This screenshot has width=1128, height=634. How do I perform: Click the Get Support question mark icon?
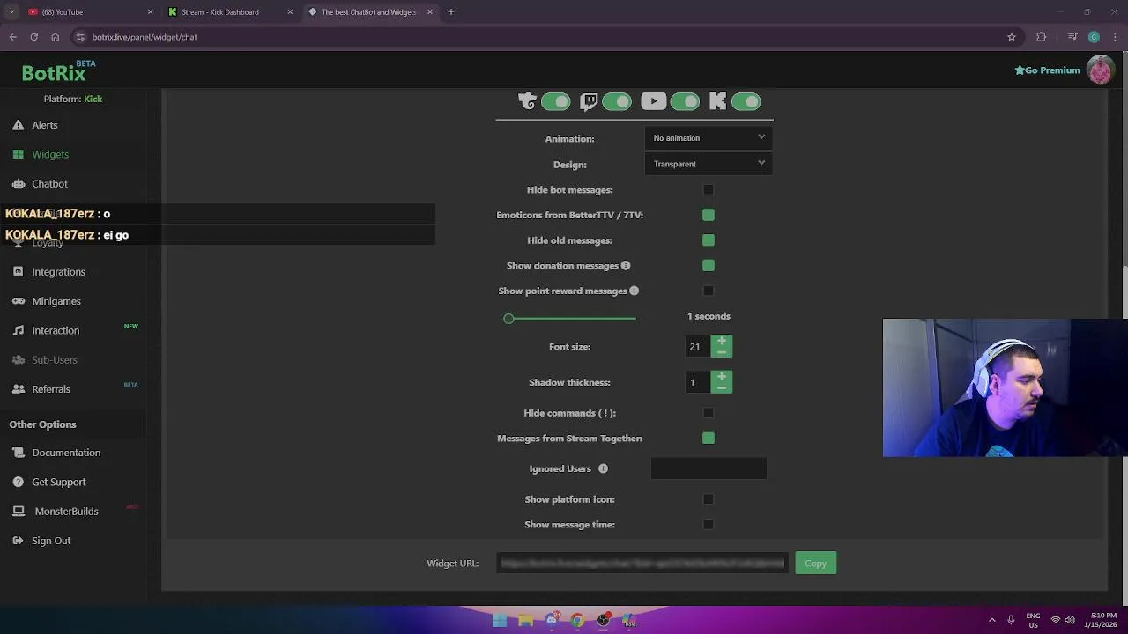(x=19, y=482)
